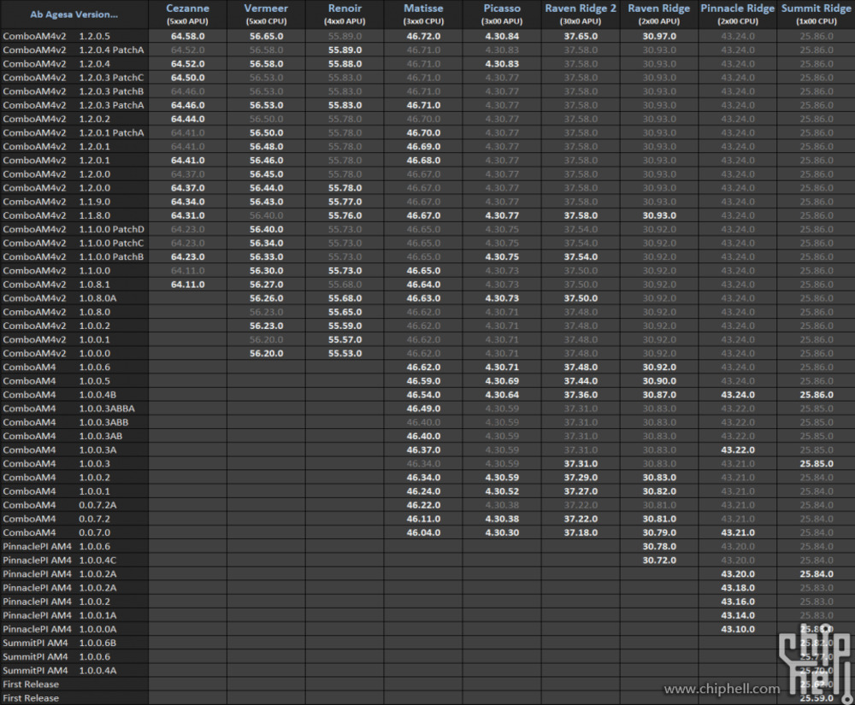Click the Picasso column header
Image resolution: width=855 pixels, height=705 pixels.
[x=502, y=15]
